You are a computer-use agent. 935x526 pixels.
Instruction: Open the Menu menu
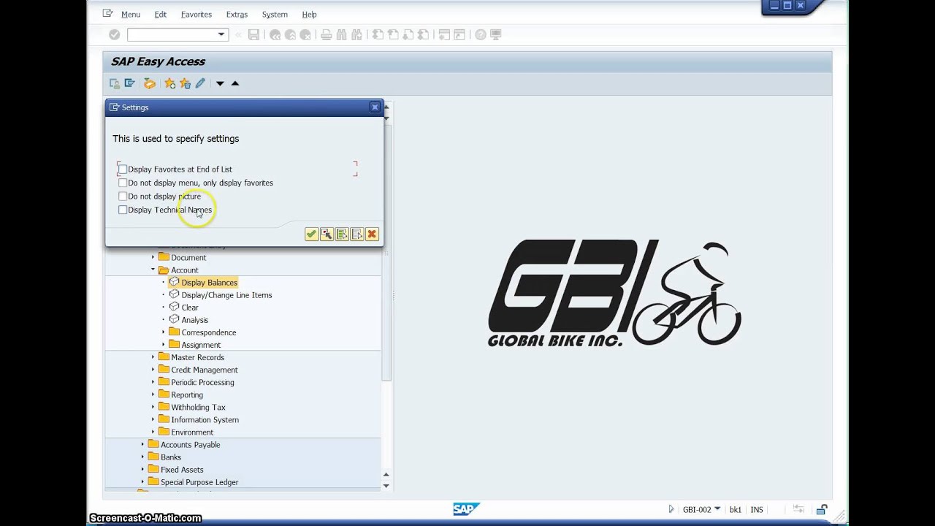click(130, 15)
